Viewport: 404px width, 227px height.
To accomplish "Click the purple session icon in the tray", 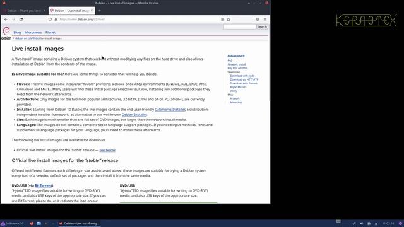I will pyautogui.click(x=400, y=223).
